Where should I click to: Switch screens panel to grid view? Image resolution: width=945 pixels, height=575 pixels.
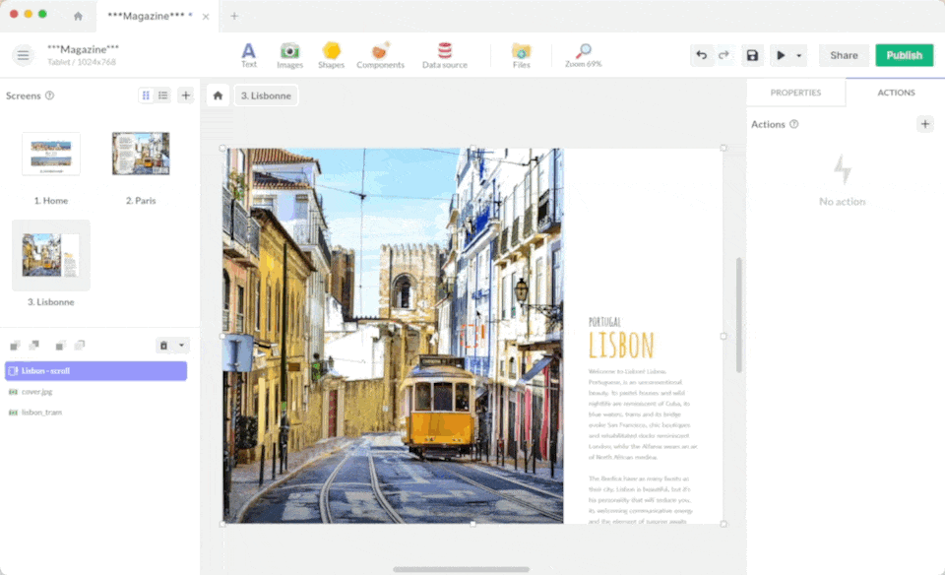coord(146,96)
